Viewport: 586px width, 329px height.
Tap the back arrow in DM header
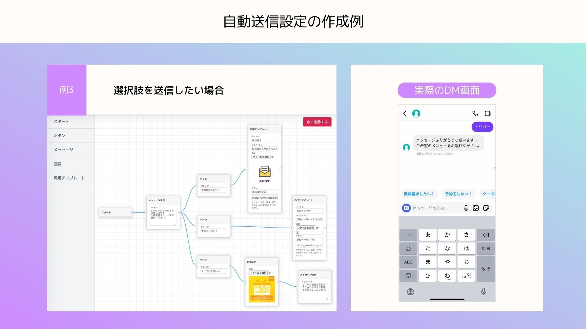point(405,113)
